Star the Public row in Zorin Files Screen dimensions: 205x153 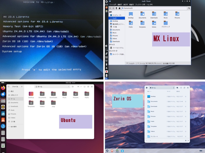click(185, 121)
